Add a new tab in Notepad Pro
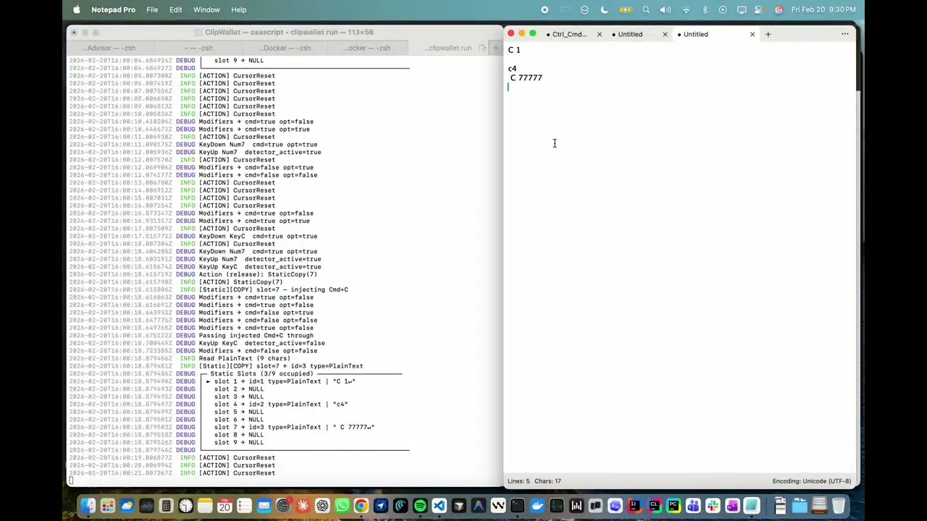 click(x=768, y=34)
